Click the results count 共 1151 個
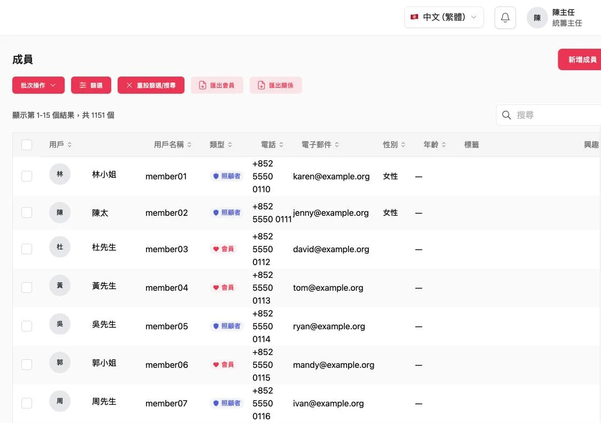 (98, 115)
